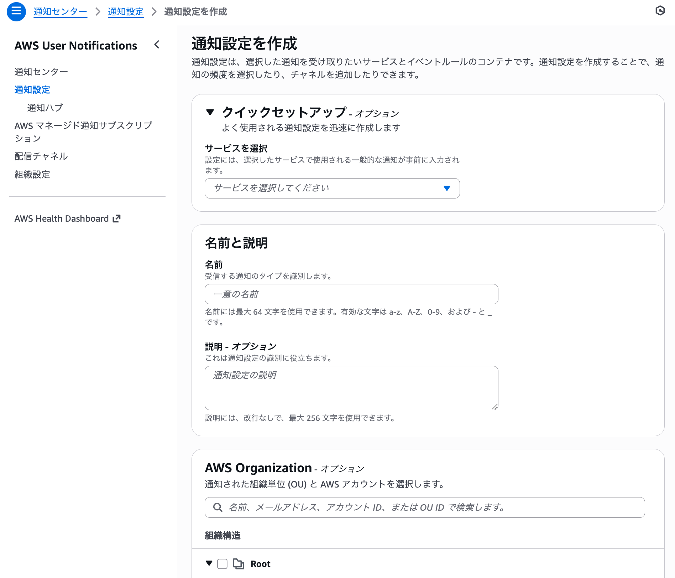Viewport: 675px width, 578px height.
Task: Select 配信チャネル in the sidebar
Action: [x=41, y=156]
